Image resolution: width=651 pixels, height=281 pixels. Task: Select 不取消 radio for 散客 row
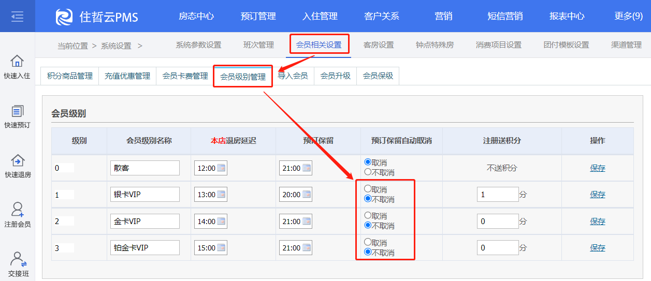pos(368,172)
